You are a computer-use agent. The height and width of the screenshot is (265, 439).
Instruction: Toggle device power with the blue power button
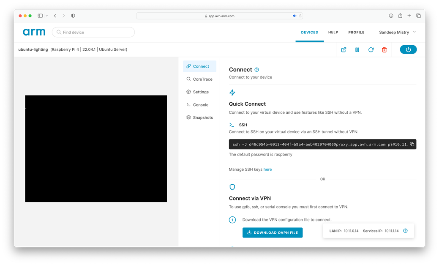[408, 49]
